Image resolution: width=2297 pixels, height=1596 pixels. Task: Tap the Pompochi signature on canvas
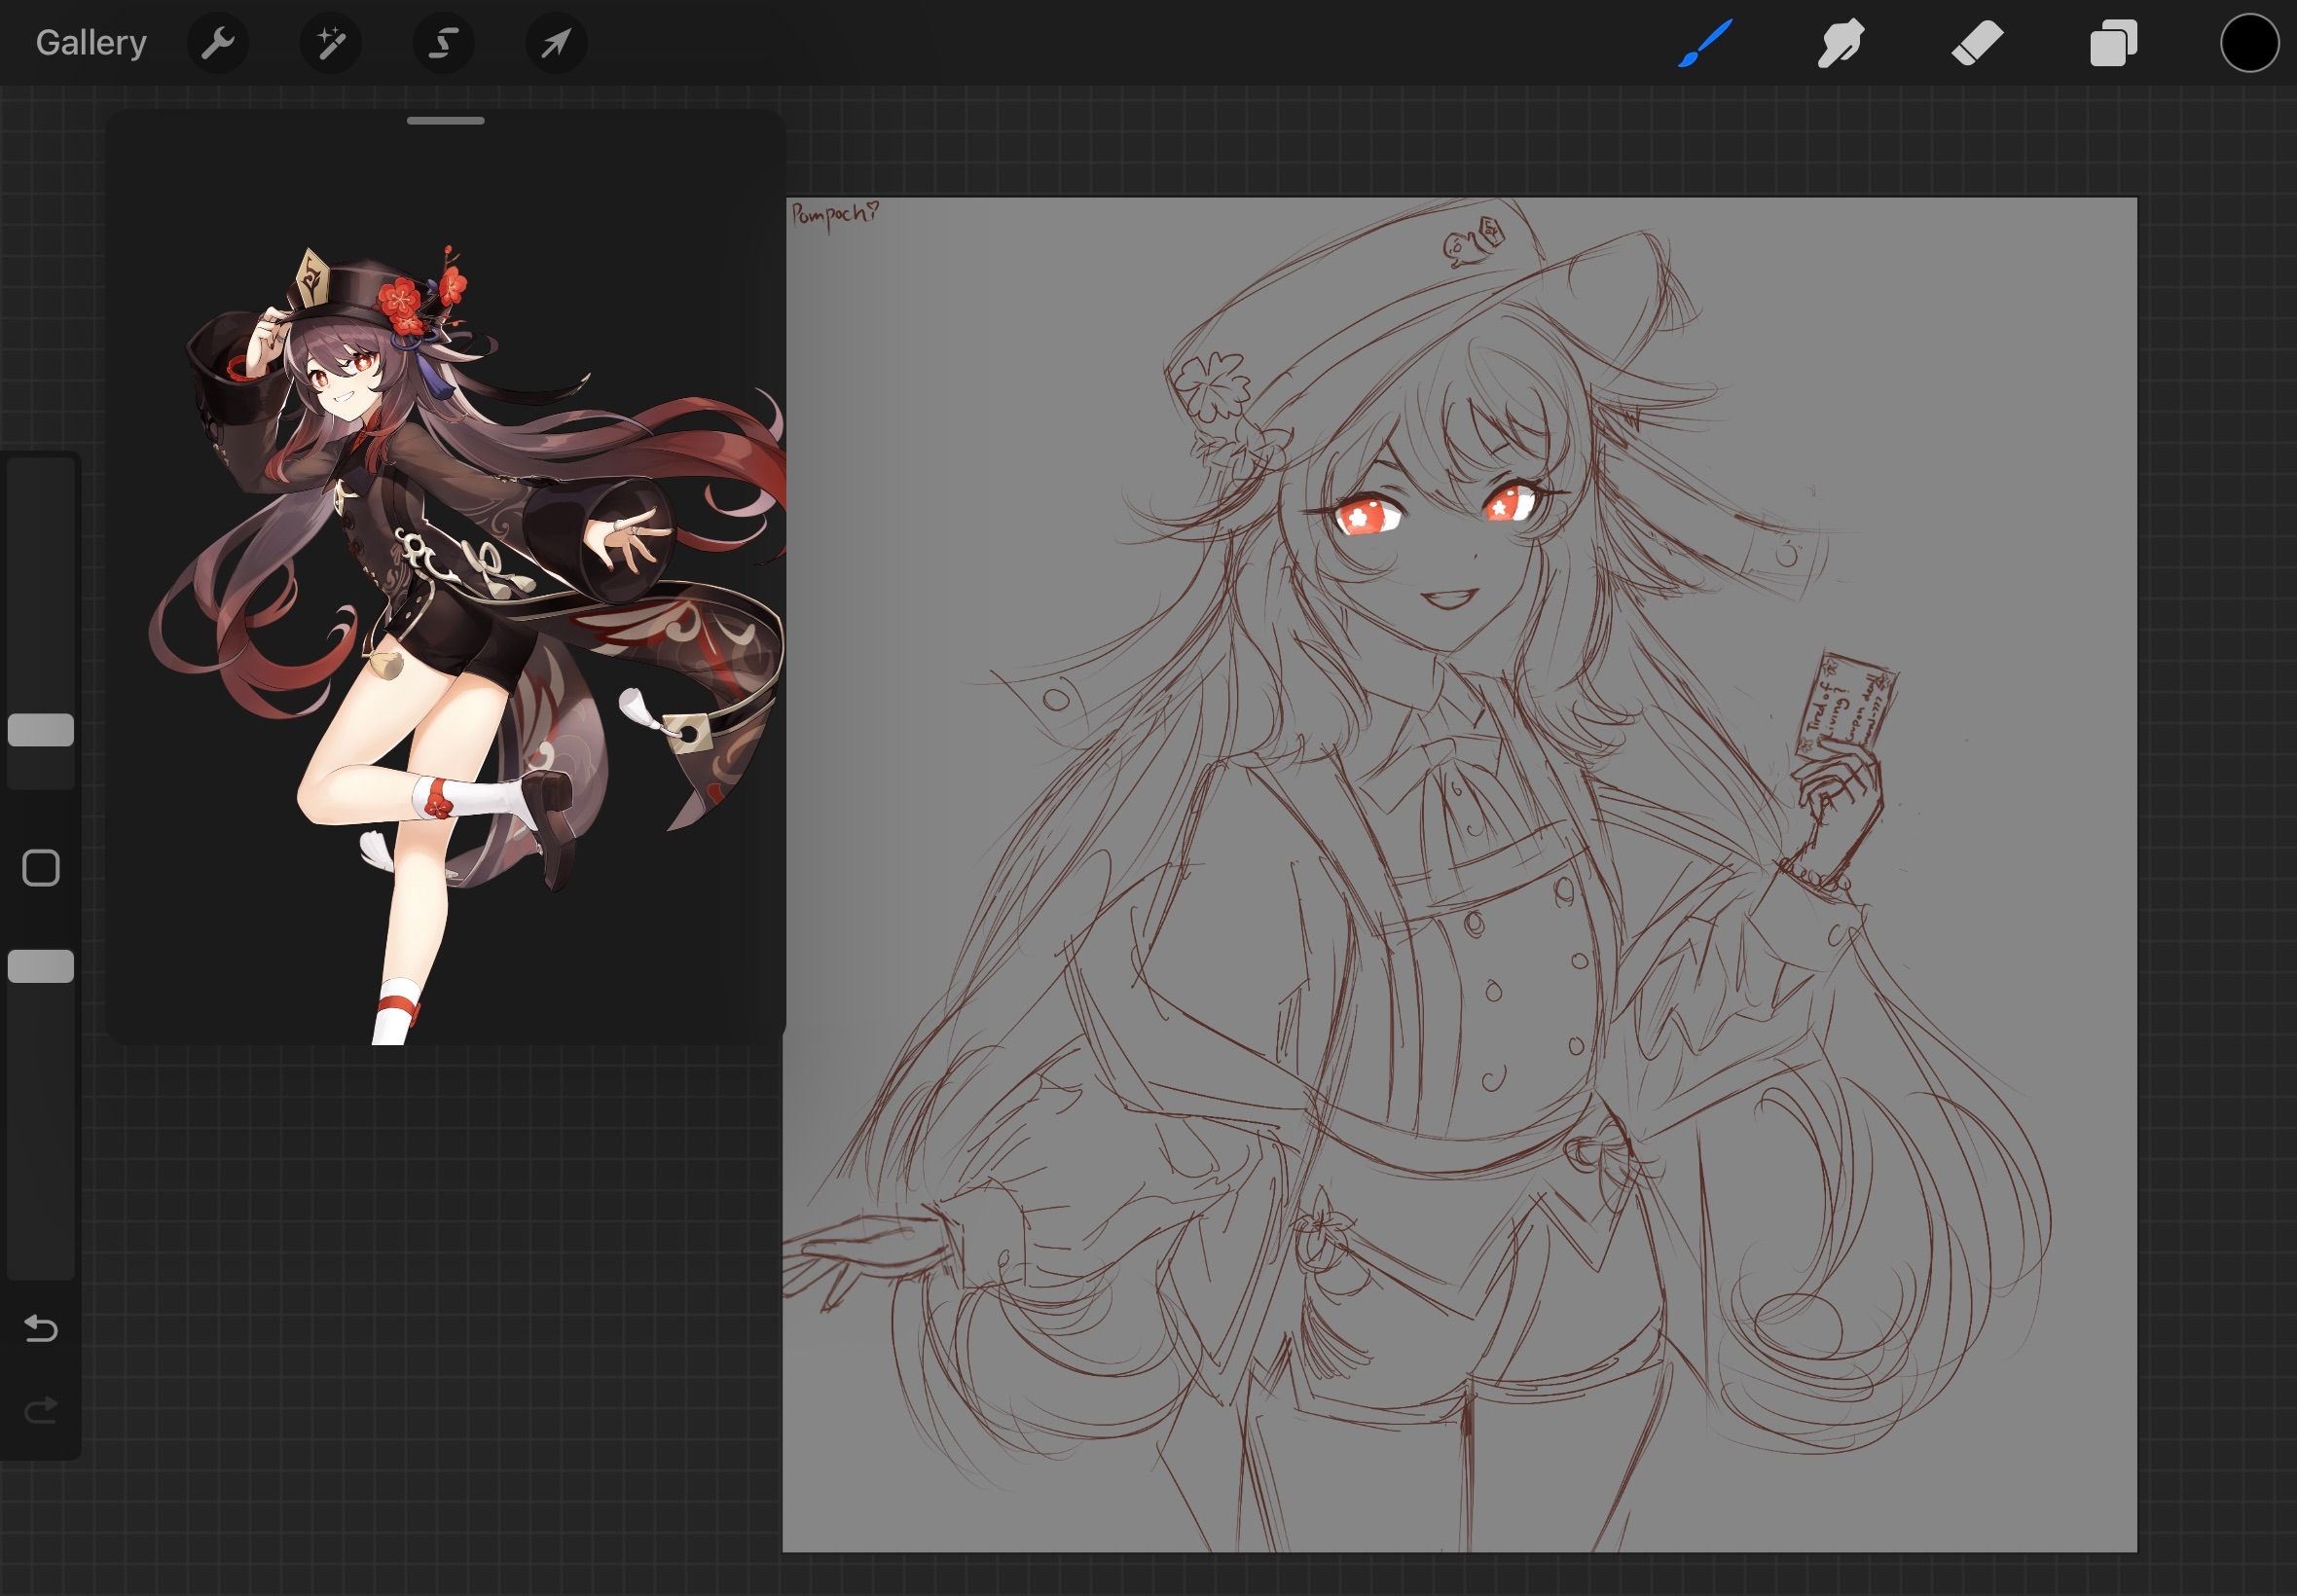tap(834, 215)
